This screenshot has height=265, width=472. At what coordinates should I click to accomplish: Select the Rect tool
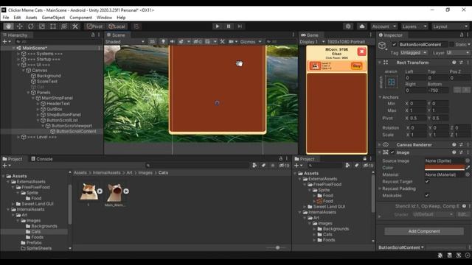[53, 26]
